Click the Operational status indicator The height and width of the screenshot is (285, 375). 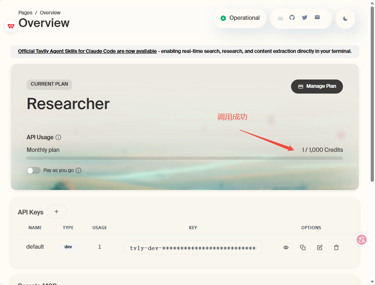click(240, 18)
